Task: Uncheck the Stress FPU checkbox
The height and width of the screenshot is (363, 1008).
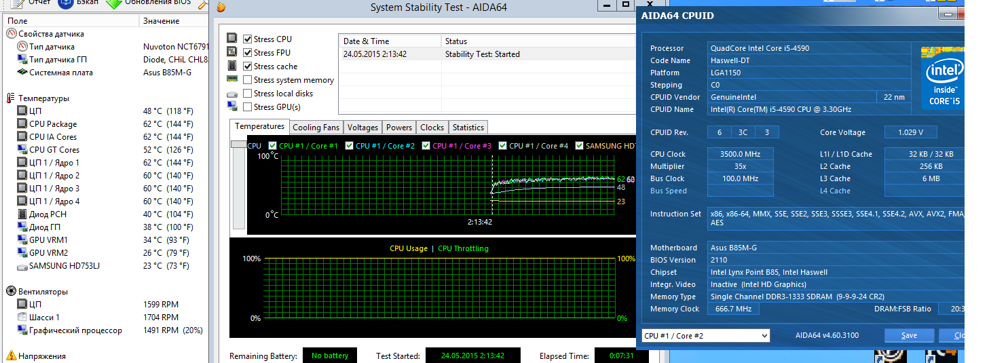Action: (x=248, y=53)
